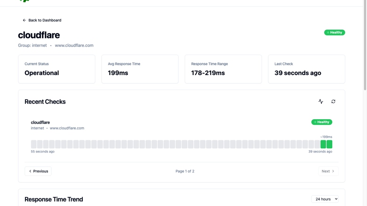
Task: Click the back arrow icon beside Dashboard
Action: point(24,20)
